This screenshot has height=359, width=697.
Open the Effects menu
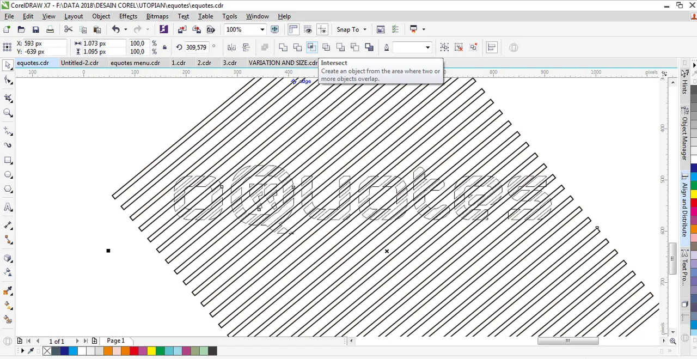128,16
